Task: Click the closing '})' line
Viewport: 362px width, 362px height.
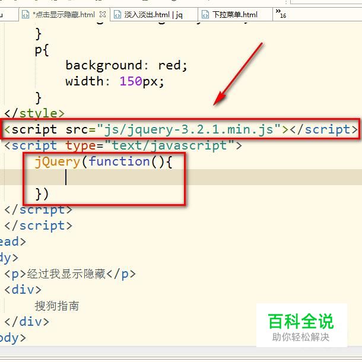Action: (x=42, y=193)
